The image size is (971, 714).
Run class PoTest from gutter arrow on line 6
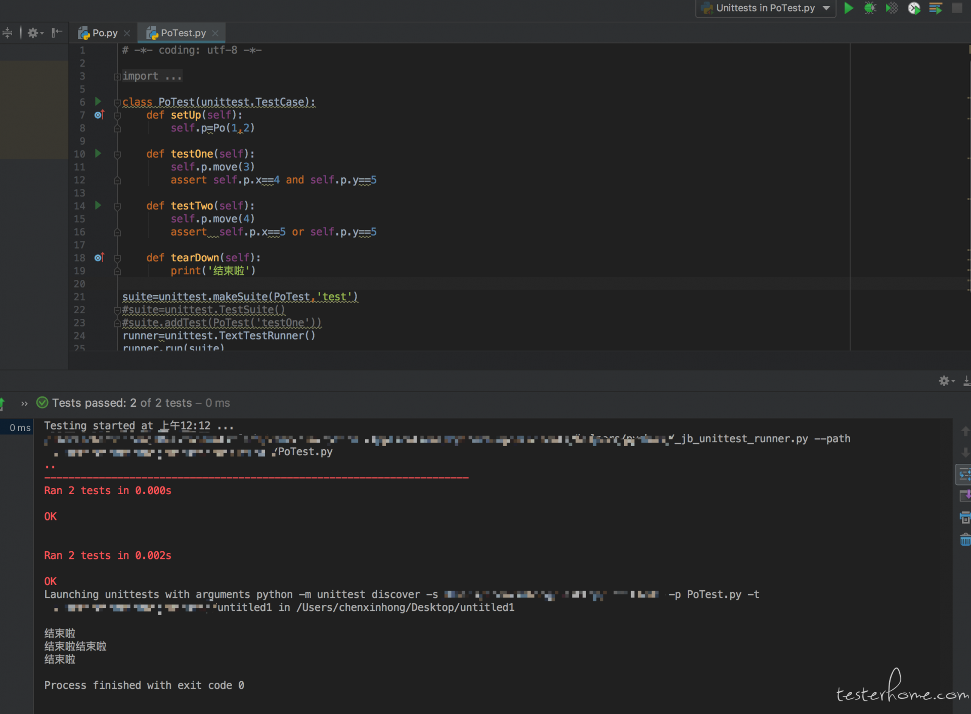pyautogui.click(x=98, y=102)
